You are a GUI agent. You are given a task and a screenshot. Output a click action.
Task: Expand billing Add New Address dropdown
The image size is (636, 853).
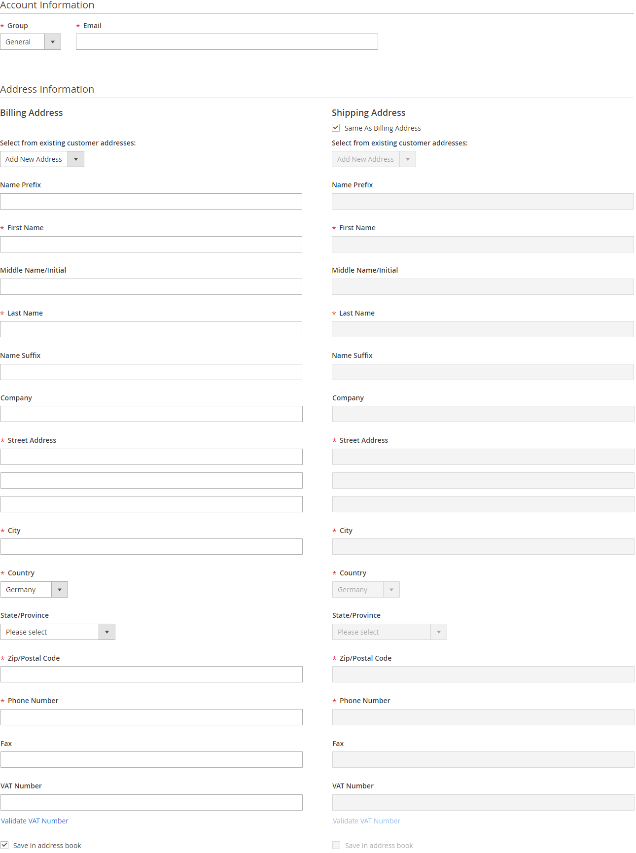pyautogui.click(x=42, y=159)
